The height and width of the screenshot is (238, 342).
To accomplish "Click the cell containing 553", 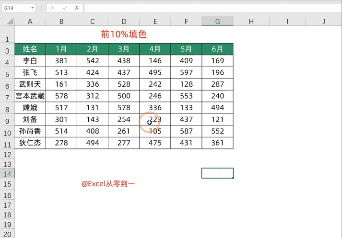I will pos(186,96).
